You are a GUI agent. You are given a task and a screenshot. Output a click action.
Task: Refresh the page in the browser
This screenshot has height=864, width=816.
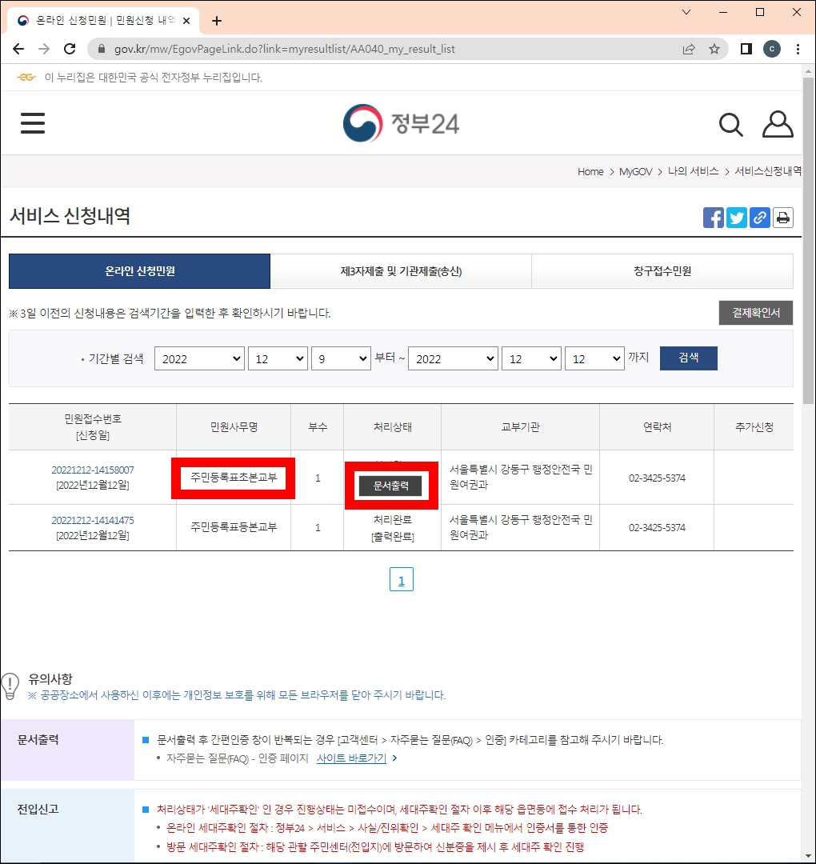point(69,48)
